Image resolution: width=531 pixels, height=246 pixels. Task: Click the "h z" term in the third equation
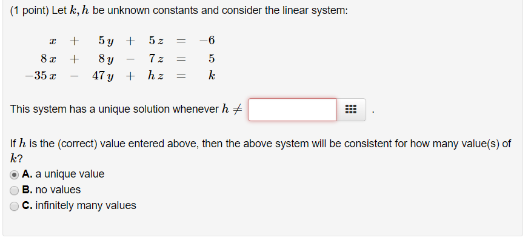tap(155, 76)
